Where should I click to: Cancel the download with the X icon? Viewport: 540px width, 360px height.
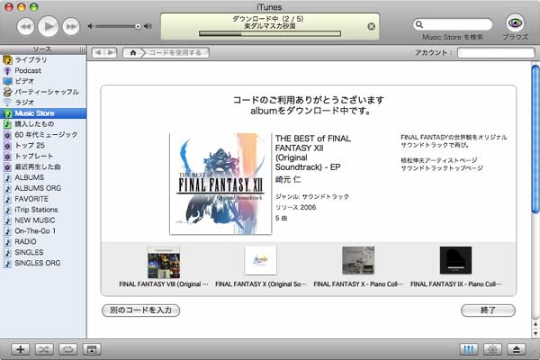click(x=371, y=26)
